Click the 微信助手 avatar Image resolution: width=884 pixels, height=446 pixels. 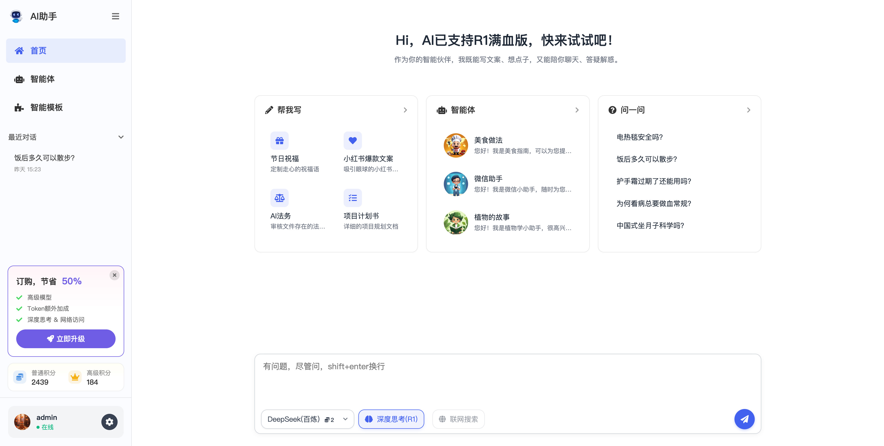[x=456, y=184]
